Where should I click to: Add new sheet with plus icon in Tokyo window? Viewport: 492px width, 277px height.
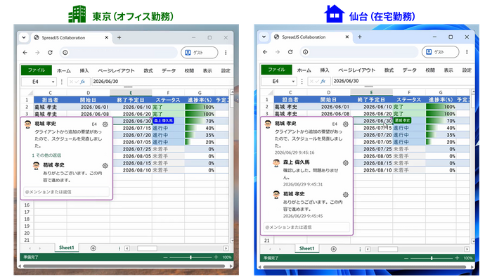click(x=93, y=248)
